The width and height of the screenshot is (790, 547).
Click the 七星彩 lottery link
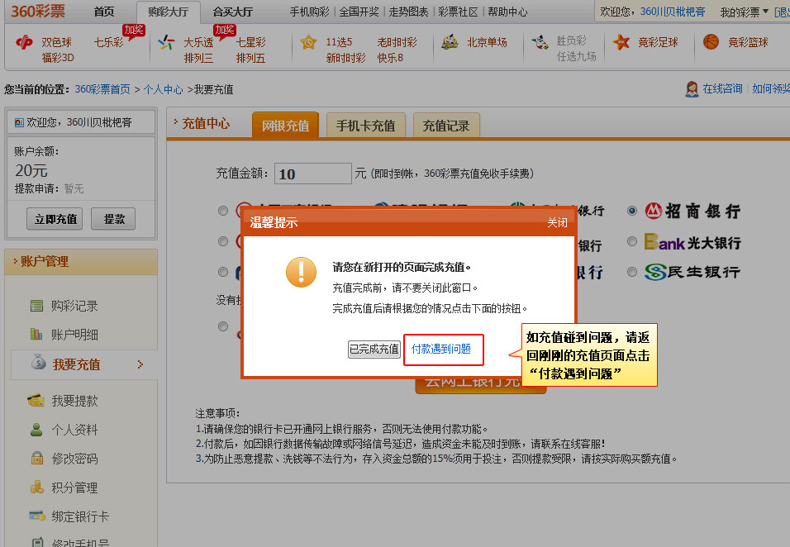(x=251, y=42)
